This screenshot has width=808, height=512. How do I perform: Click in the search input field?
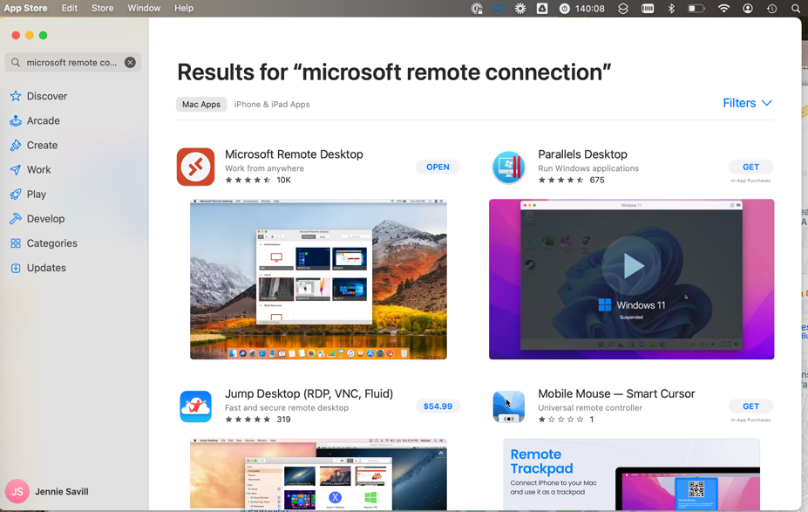(73, 63)
